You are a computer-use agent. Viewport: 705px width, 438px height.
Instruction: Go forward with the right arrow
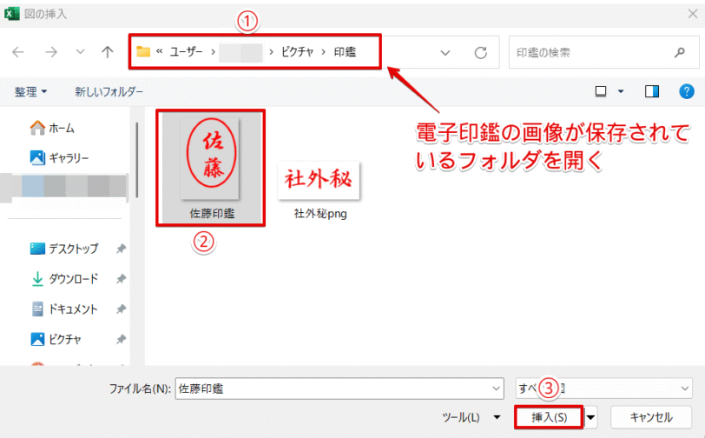(51, 52)
